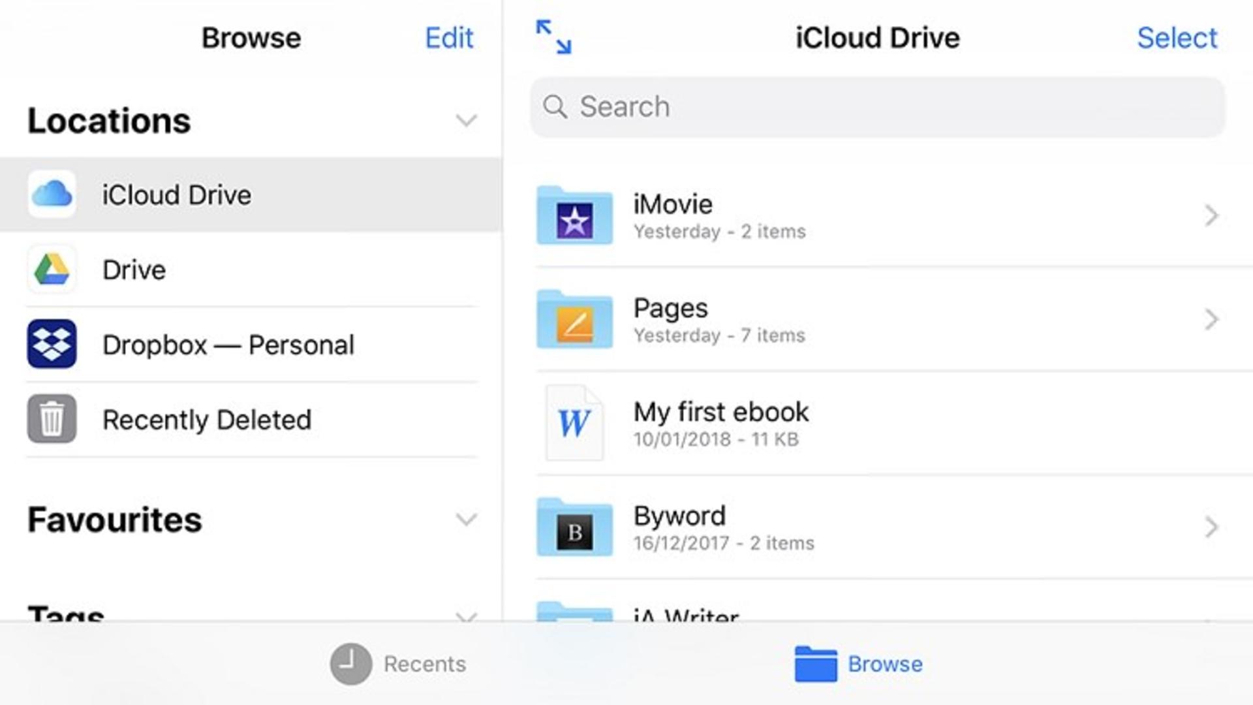Tap the expand view arrows icon

click(553, 37)
